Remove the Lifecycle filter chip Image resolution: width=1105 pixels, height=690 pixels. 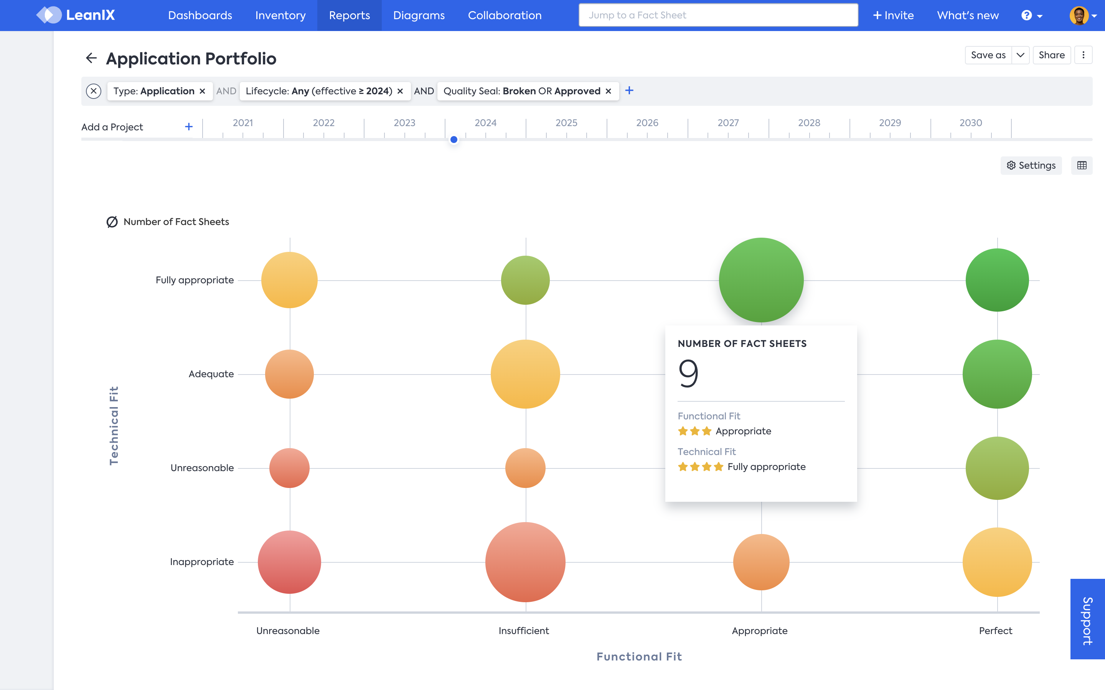[x=400, y=91]
